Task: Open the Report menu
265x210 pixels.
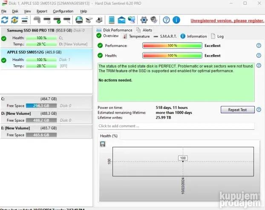Action: click(x=42, y=11)
